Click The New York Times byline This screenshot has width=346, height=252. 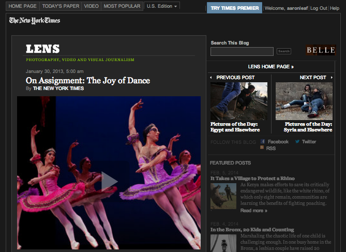tap(58, 88)
